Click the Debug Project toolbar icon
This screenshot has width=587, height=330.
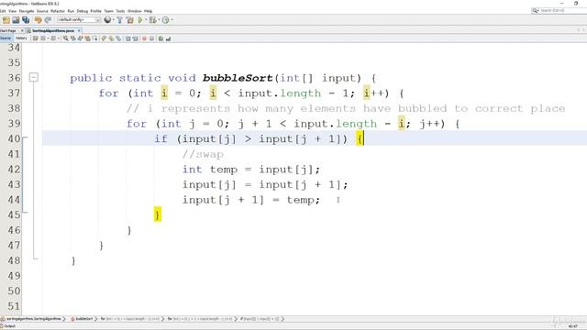pos(152,20)
